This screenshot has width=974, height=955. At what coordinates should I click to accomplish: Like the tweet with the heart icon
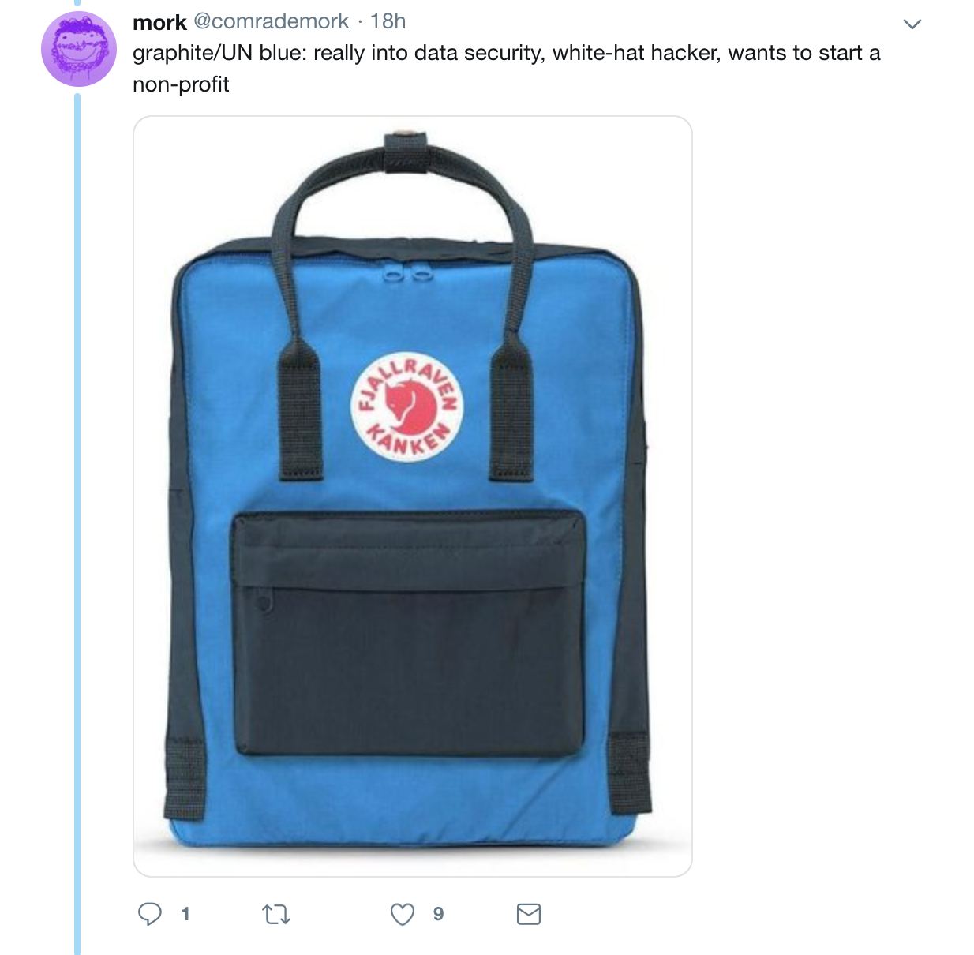click(x=403, y=914)
